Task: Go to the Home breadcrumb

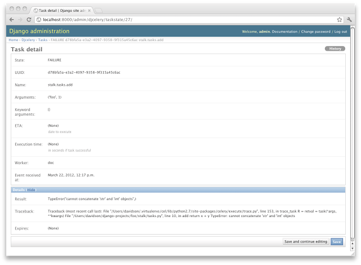Action: 13,40
